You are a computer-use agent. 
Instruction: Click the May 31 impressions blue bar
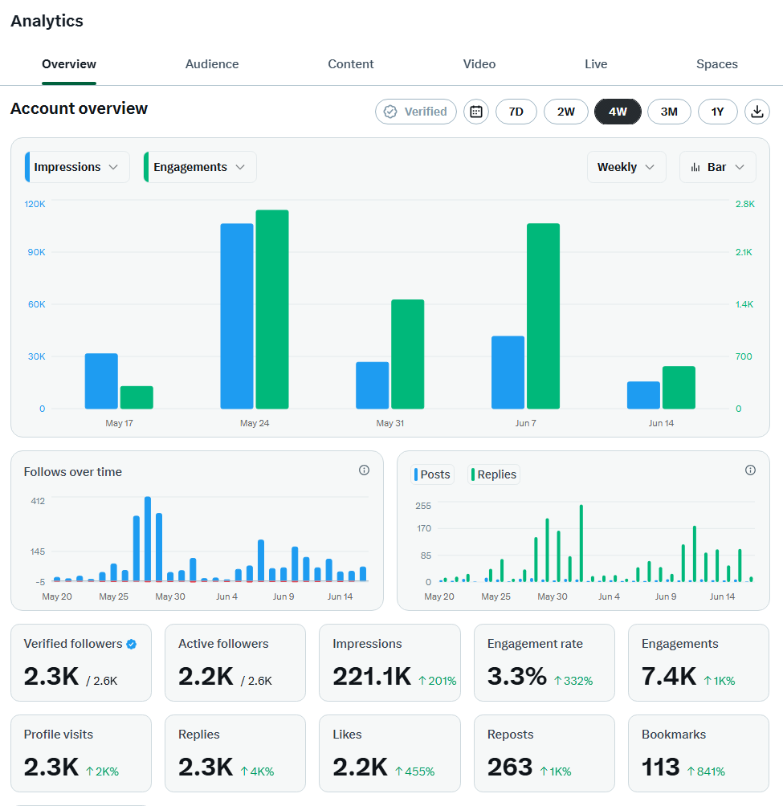[x=372, y=385]
